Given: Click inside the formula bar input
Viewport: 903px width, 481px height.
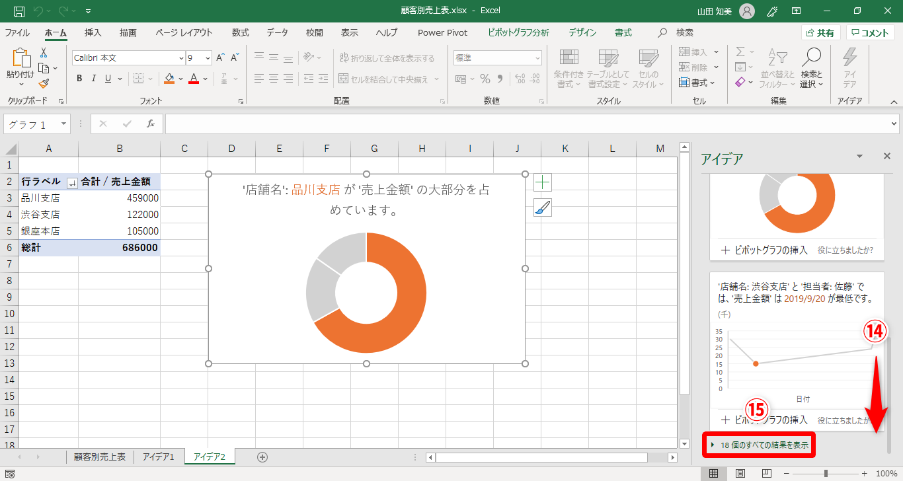Looking at the screenshot, I should click(x=527, y=124).
